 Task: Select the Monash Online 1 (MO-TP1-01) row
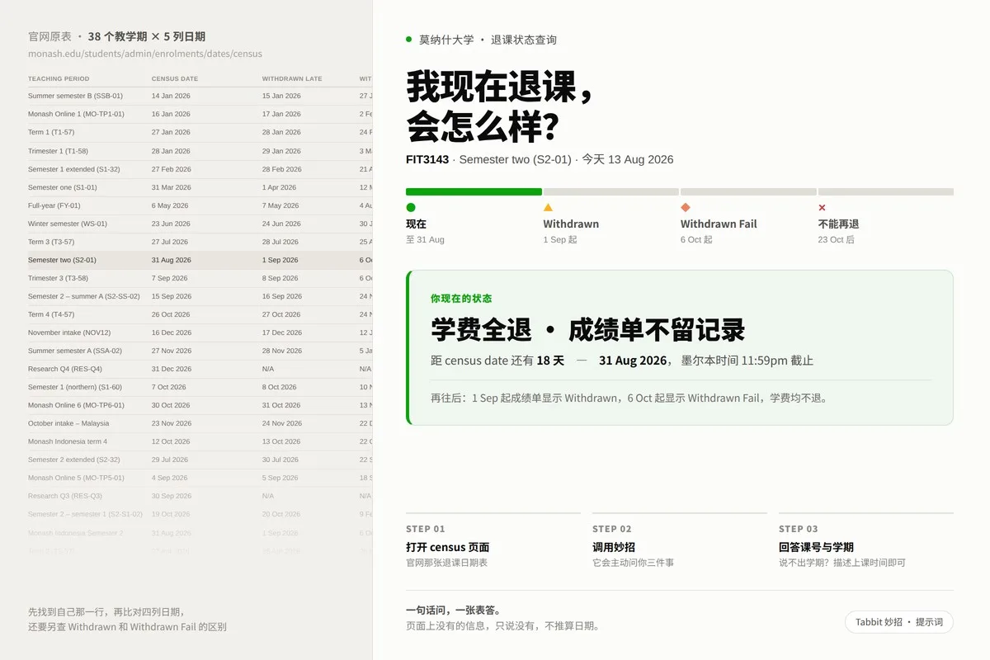pos(200,114)
